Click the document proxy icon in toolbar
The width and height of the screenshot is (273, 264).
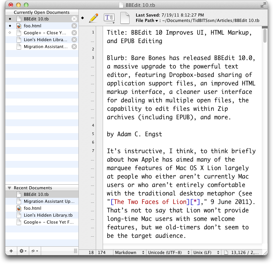pos(125,18)
